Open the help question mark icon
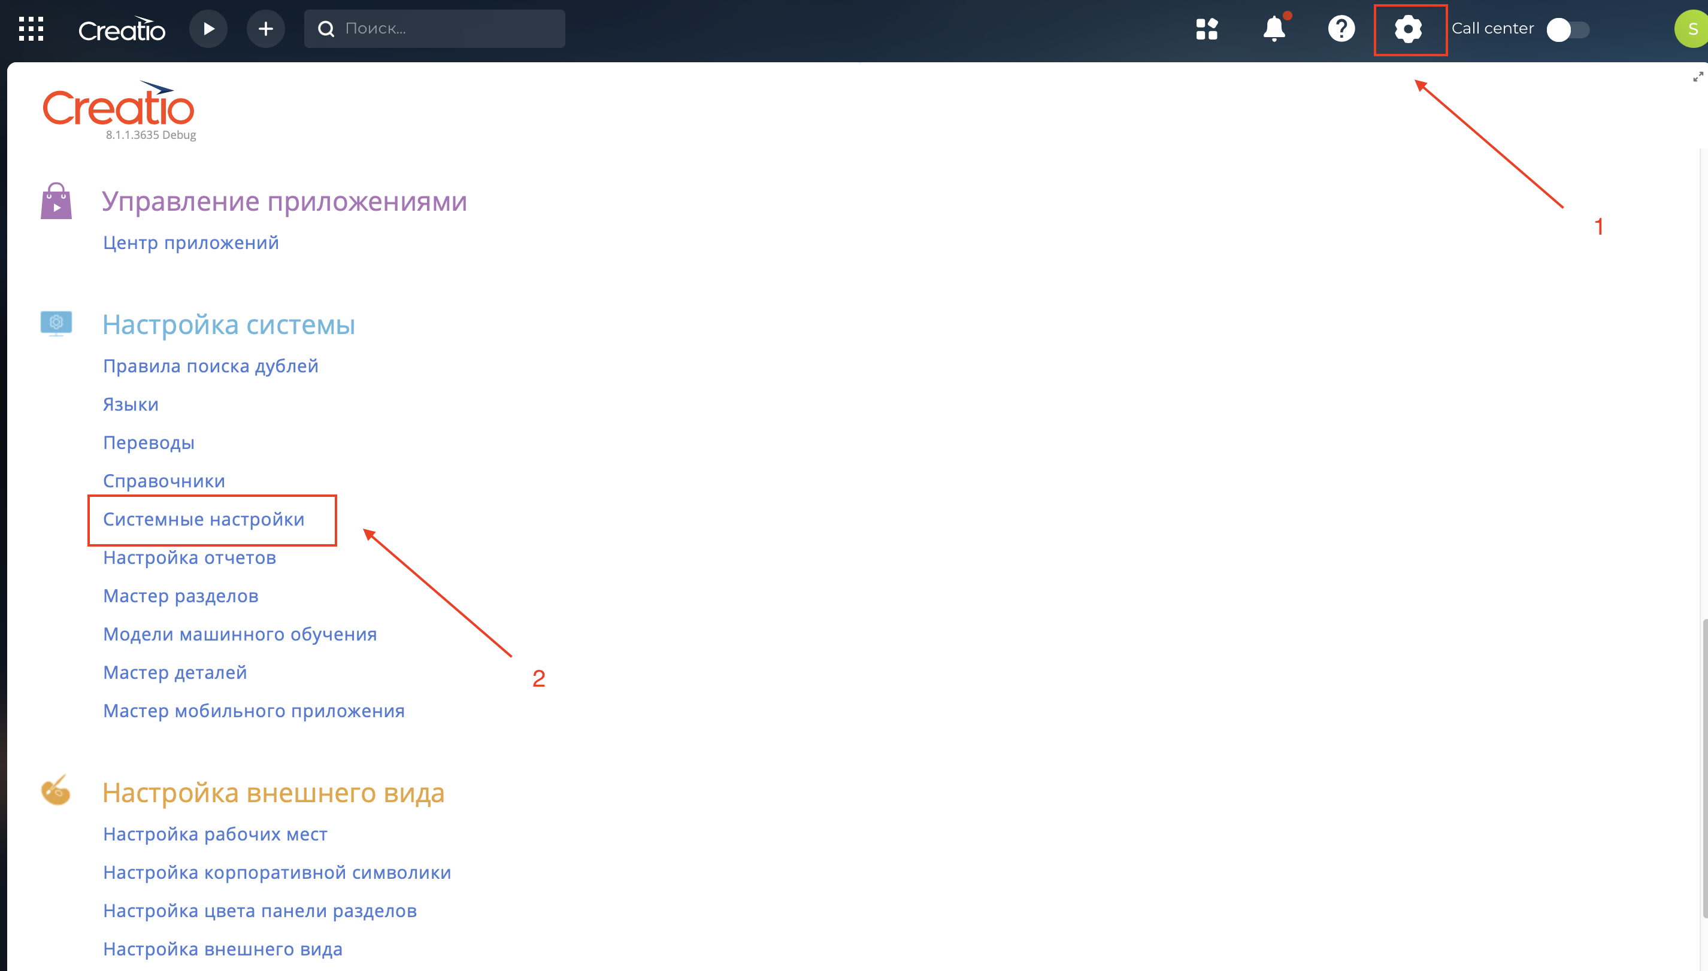The image size is (1708, 971). (x=1341, y=29)
